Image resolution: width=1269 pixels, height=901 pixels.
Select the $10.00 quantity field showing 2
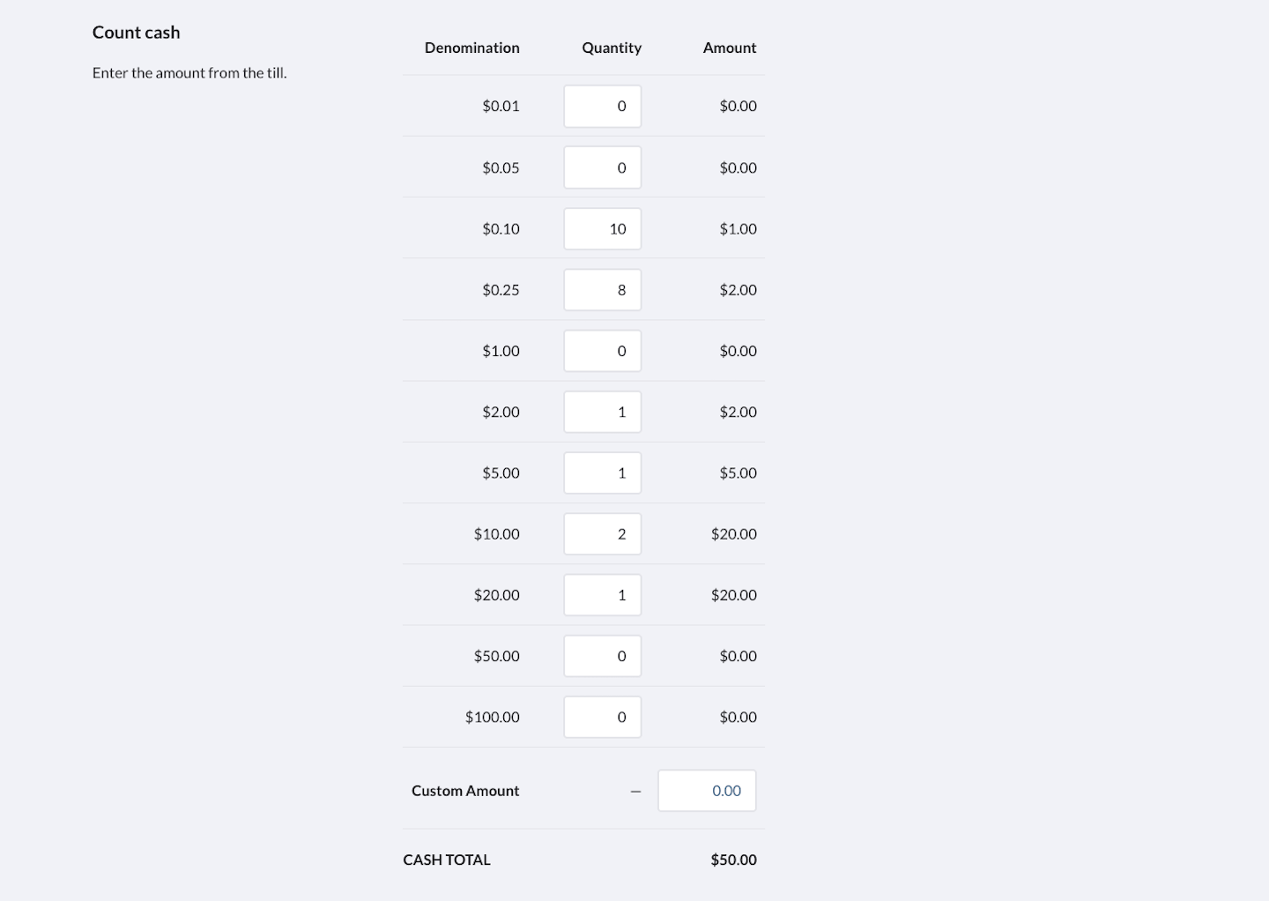pyautogui.click(x=602, y=533)
